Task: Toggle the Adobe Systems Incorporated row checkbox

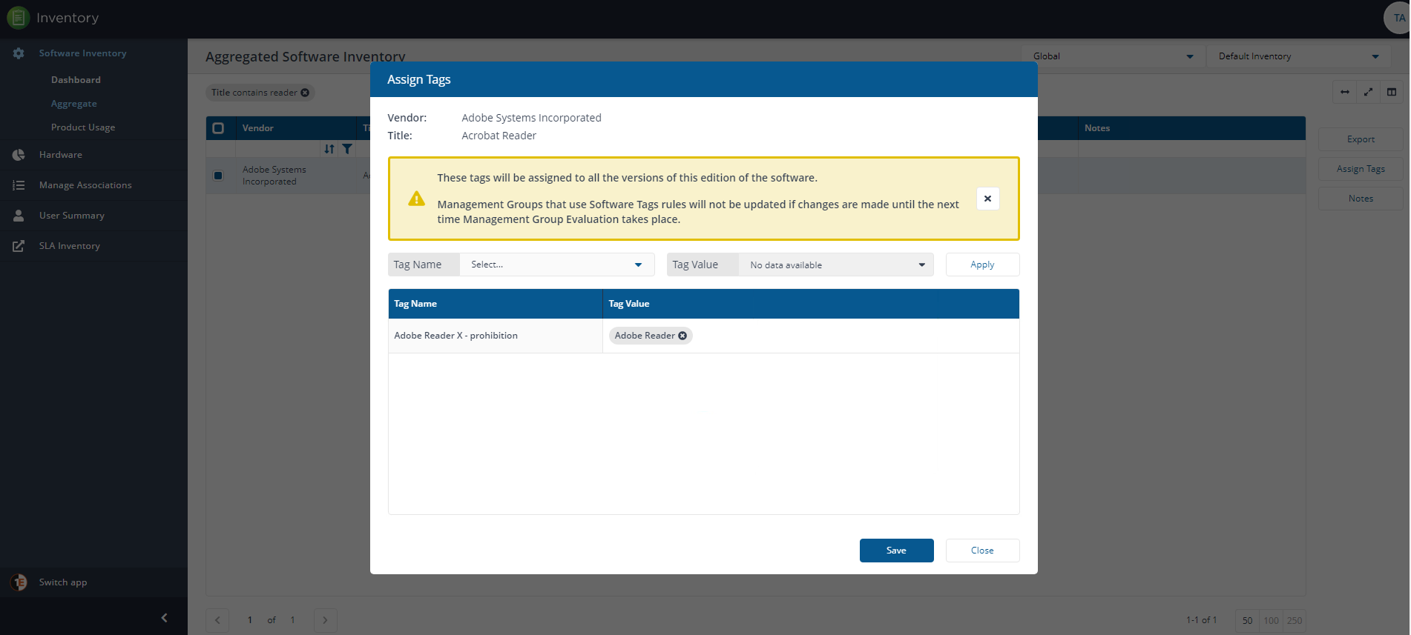Action: [x=218, y=176]
